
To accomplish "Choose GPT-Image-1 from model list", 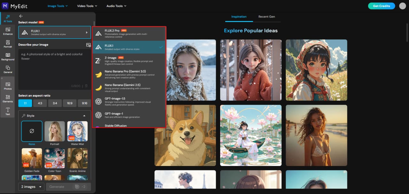I will pyautogui.click(x=129, y=115).
